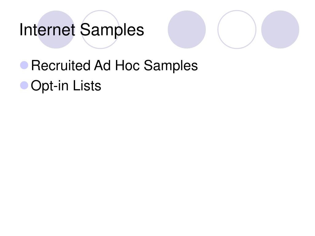Click the word "Ad" in first bullet
Viewport: 315px width, 236px height.
click(x=102, y=65)
